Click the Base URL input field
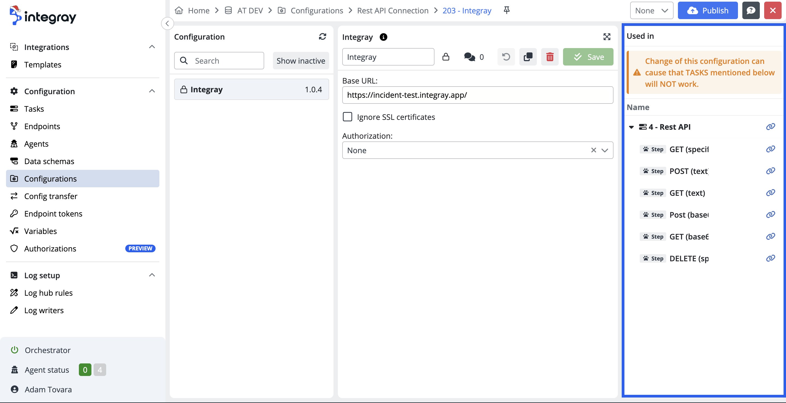 (x=477, y=95)
